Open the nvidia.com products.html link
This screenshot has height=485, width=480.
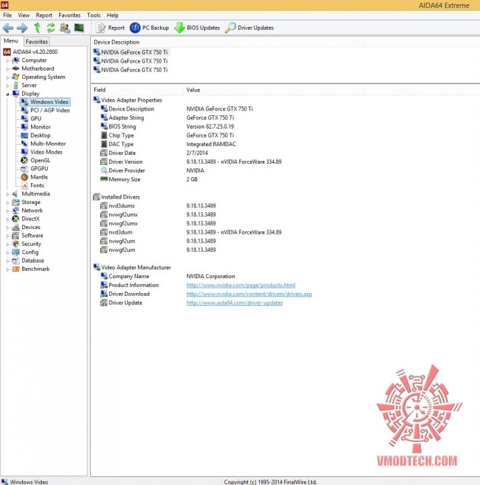(241, 285)
